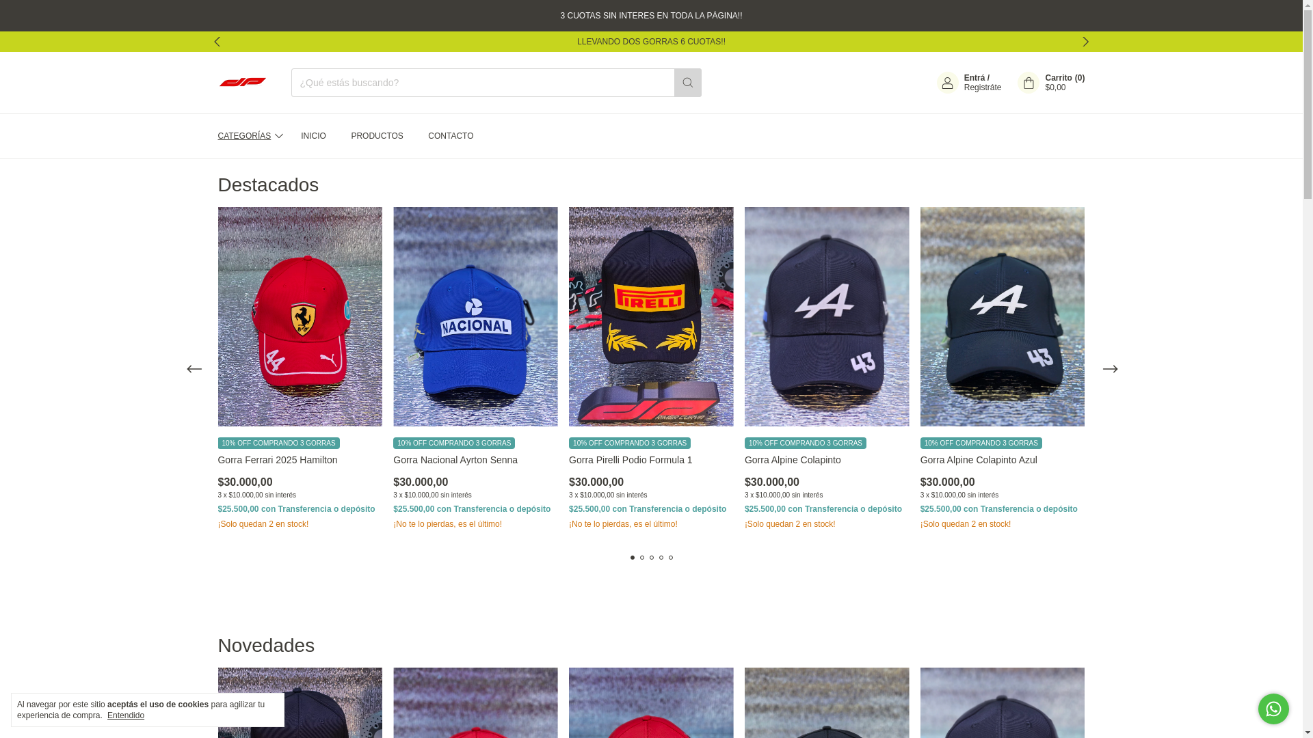This screenshot has height=738, width=1313.
Task: Select the third carousel pagination dot
Action: tap(651, 558)
